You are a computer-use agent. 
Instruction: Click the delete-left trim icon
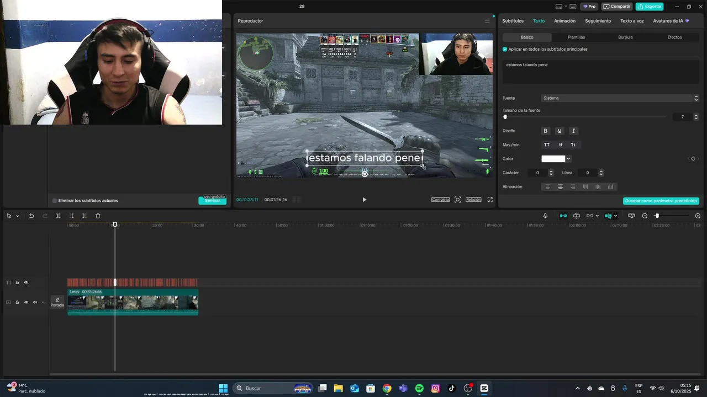[x=71, y=216]
